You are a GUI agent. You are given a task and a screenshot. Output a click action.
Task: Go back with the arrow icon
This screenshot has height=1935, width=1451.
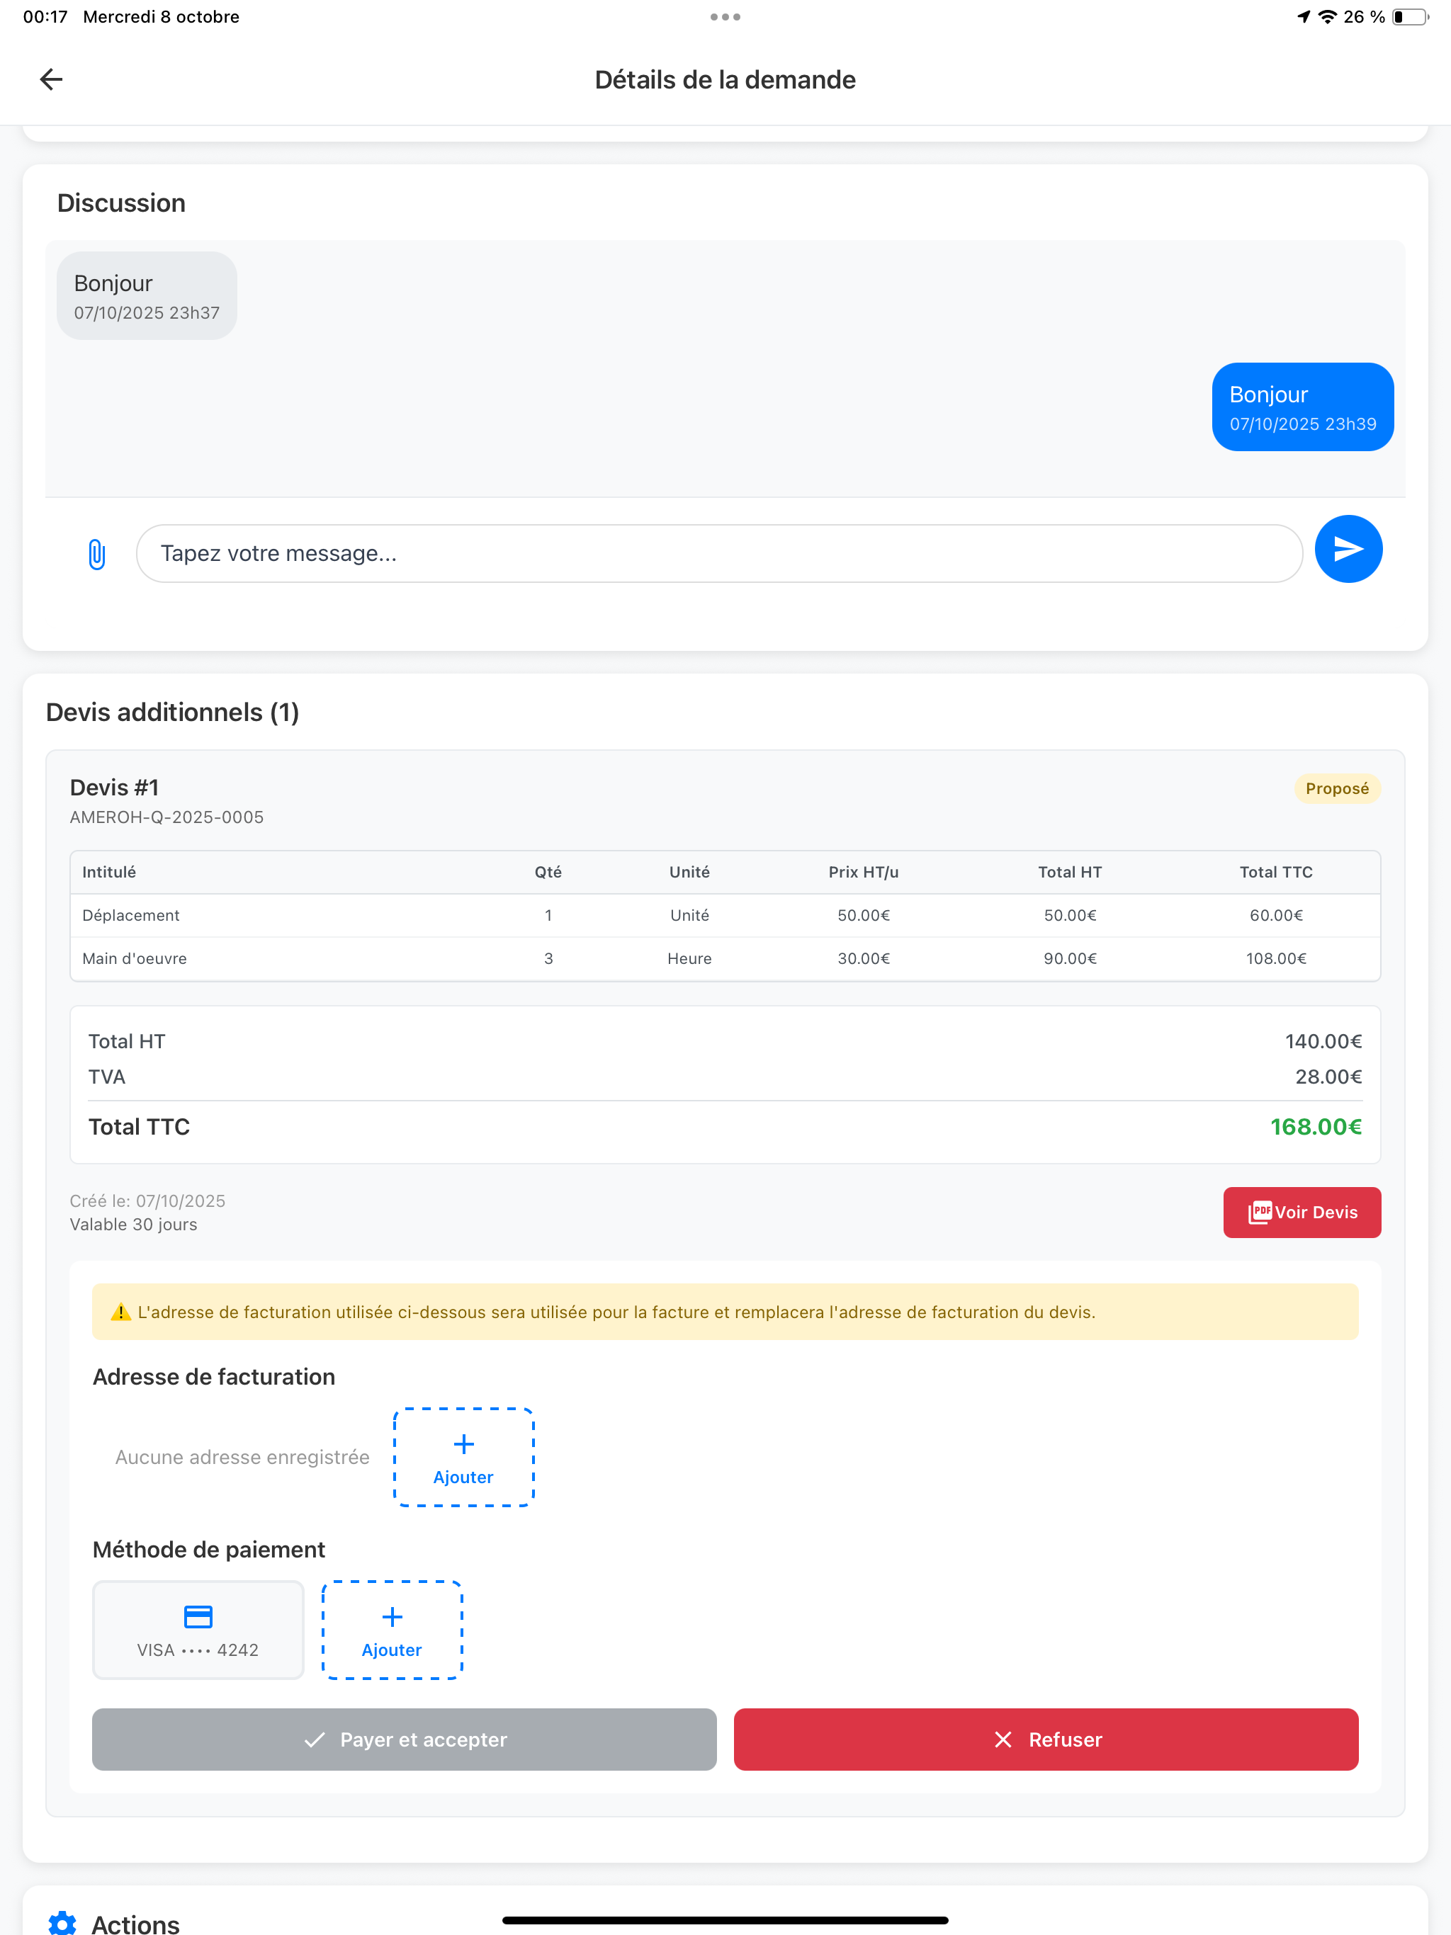click(52, 79)
